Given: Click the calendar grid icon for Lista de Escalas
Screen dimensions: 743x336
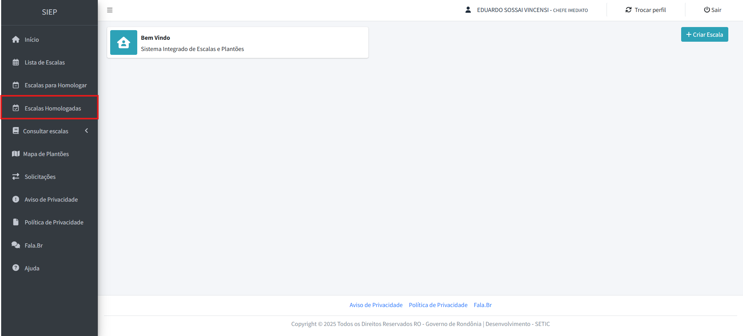Looking at the screenshot, I should point(16,62).
